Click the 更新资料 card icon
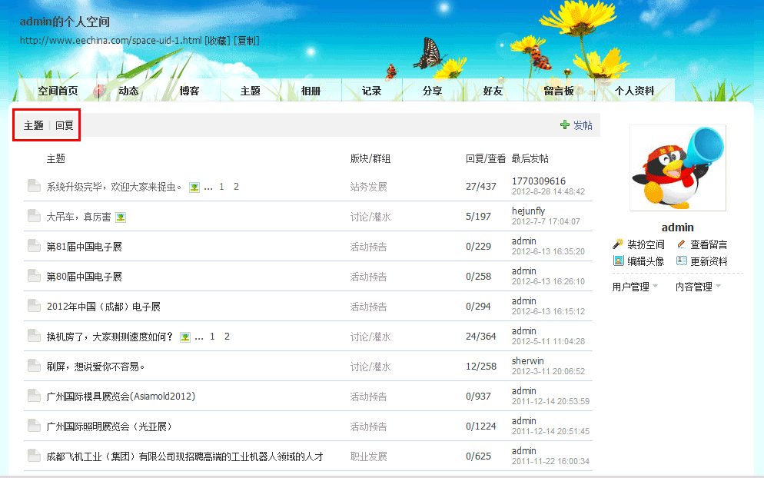 [681, 261]
